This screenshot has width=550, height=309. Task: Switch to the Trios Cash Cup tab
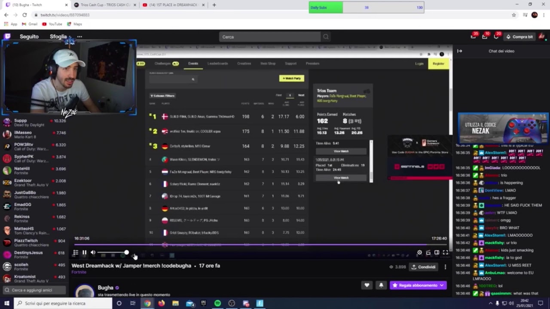[x=105, y=5]
